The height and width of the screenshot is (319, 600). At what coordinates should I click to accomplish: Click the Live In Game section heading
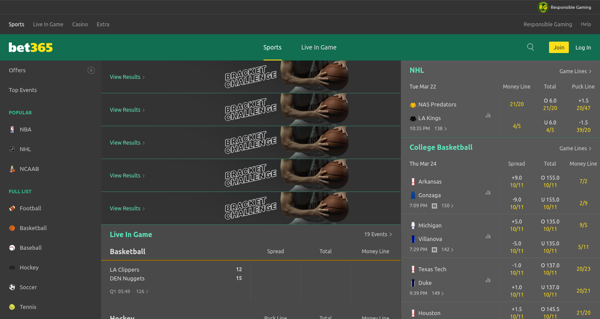click(131, 234)
